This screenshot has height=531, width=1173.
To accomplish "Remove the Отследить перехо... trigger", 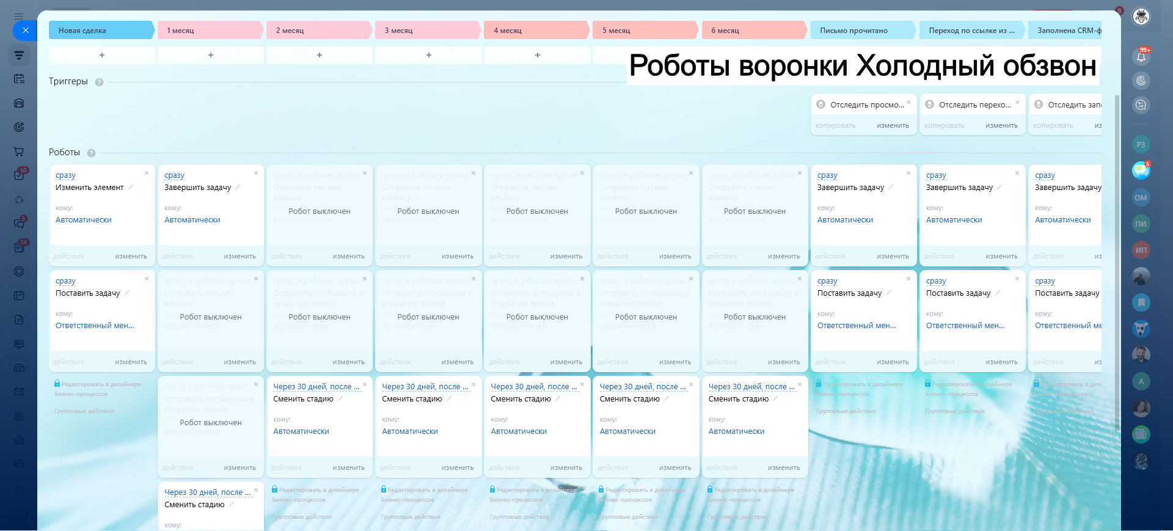I will tap(1017, 102).
